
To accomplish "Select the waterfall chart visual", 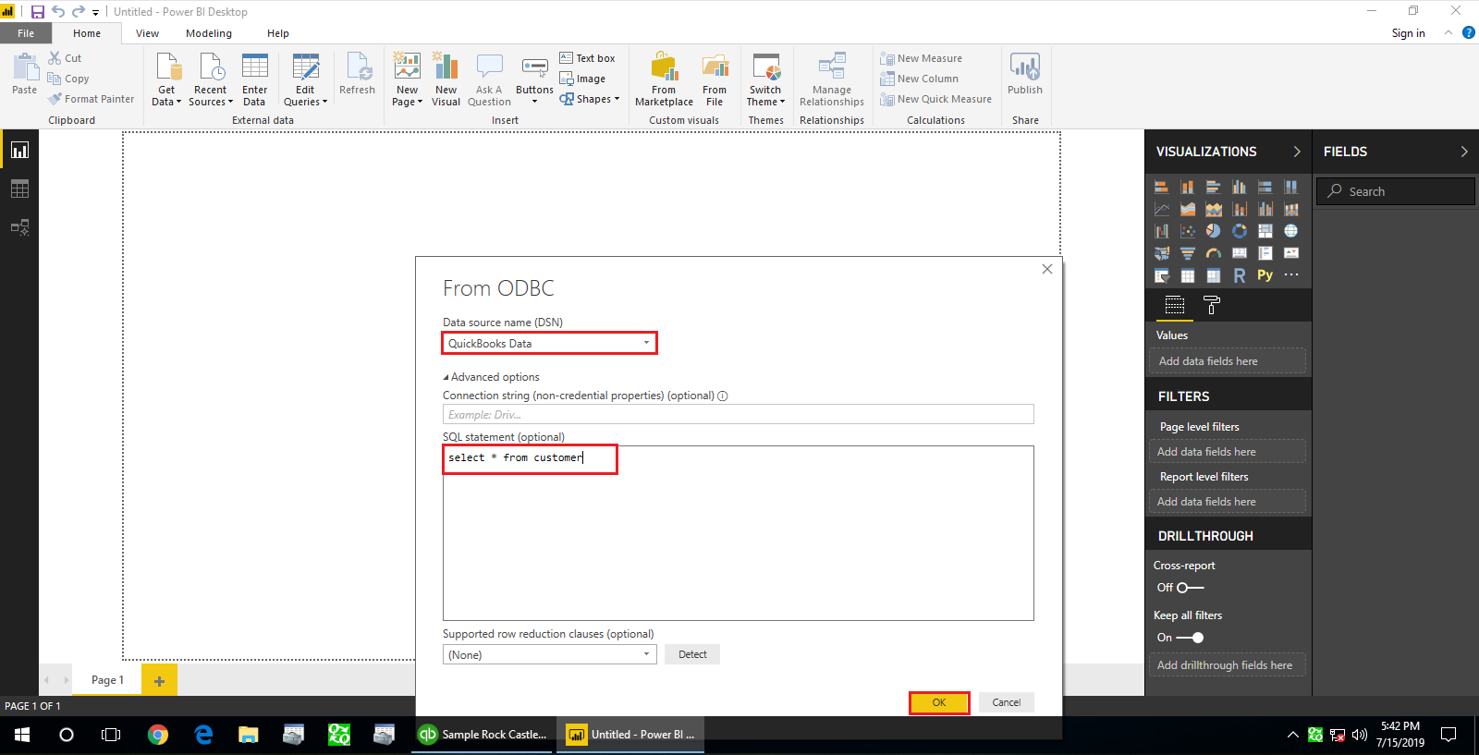I will tap(1162, 231).
